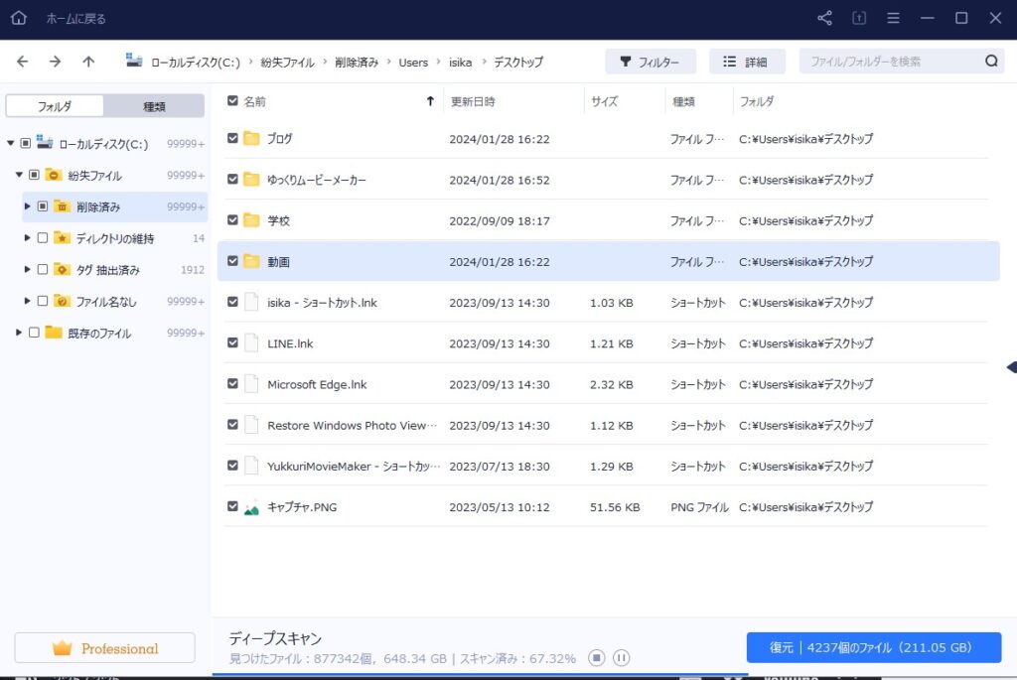Switch to the 種類 tab
This screenshot has width=1017, height=680.
coord(154,106)
